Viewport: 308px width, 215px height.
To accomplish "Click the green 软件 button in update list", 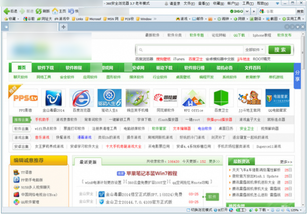I will [x=212, y=197].
